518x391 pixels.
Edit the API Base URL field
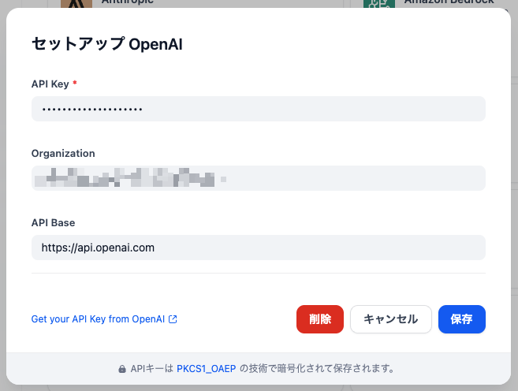coord(259,248)
